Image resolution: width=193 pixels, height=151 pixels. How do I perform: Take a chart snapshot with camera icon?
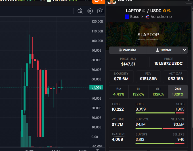(100, 11)
